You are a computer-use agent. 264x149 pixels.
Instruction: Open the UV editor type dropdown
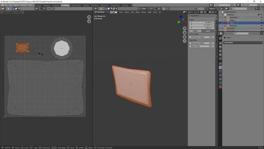pyautogui.click(x=3, y=9)
